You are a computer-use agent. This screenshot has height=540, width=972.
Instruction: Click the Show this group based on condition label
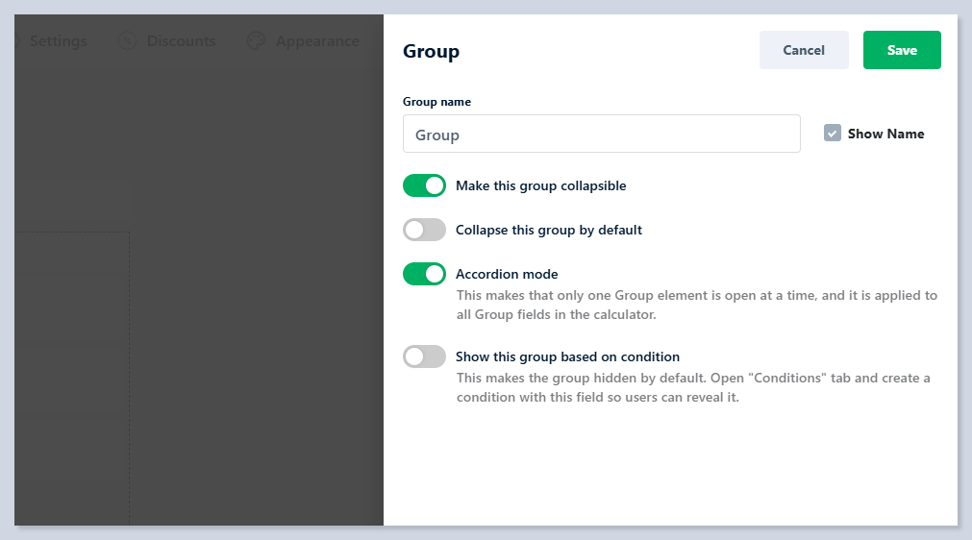click(x=567, y=356)
